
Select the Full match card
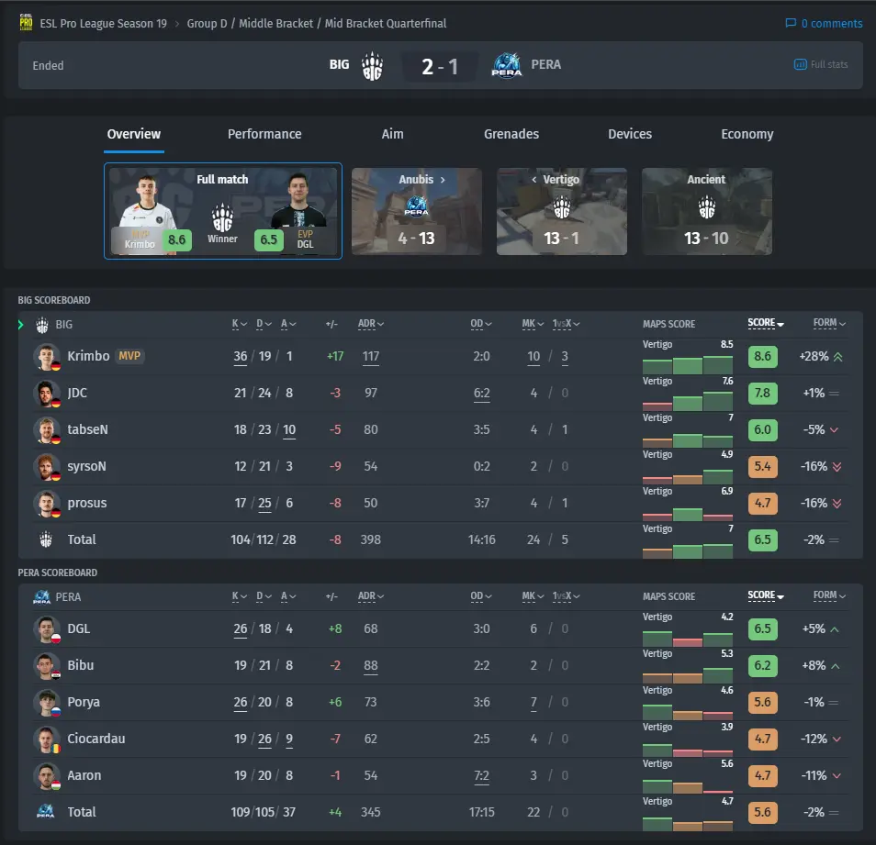pyautogui.click(x=223, y=211)
